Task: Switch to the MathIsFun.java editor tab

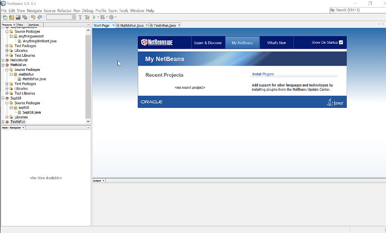Action: 132,25
